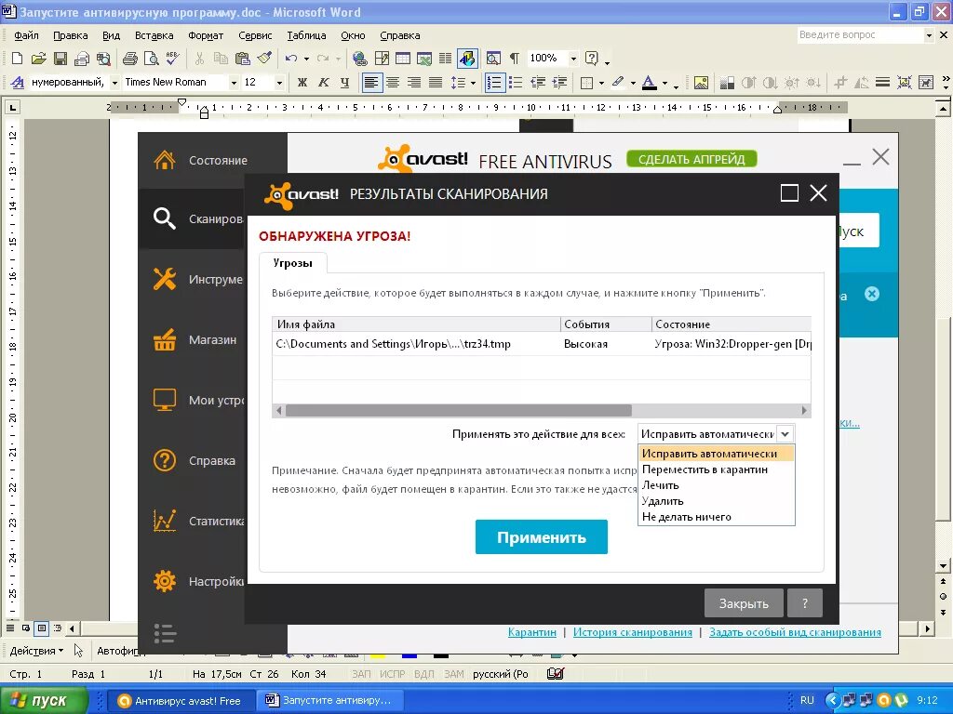This screenshot has width=953, height=714.
Task: Toggle bulleted list button
Action: 516,83
